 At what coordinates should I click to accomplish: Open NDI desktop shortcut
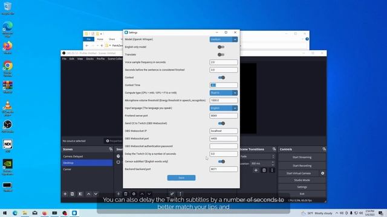pos(7,146)
